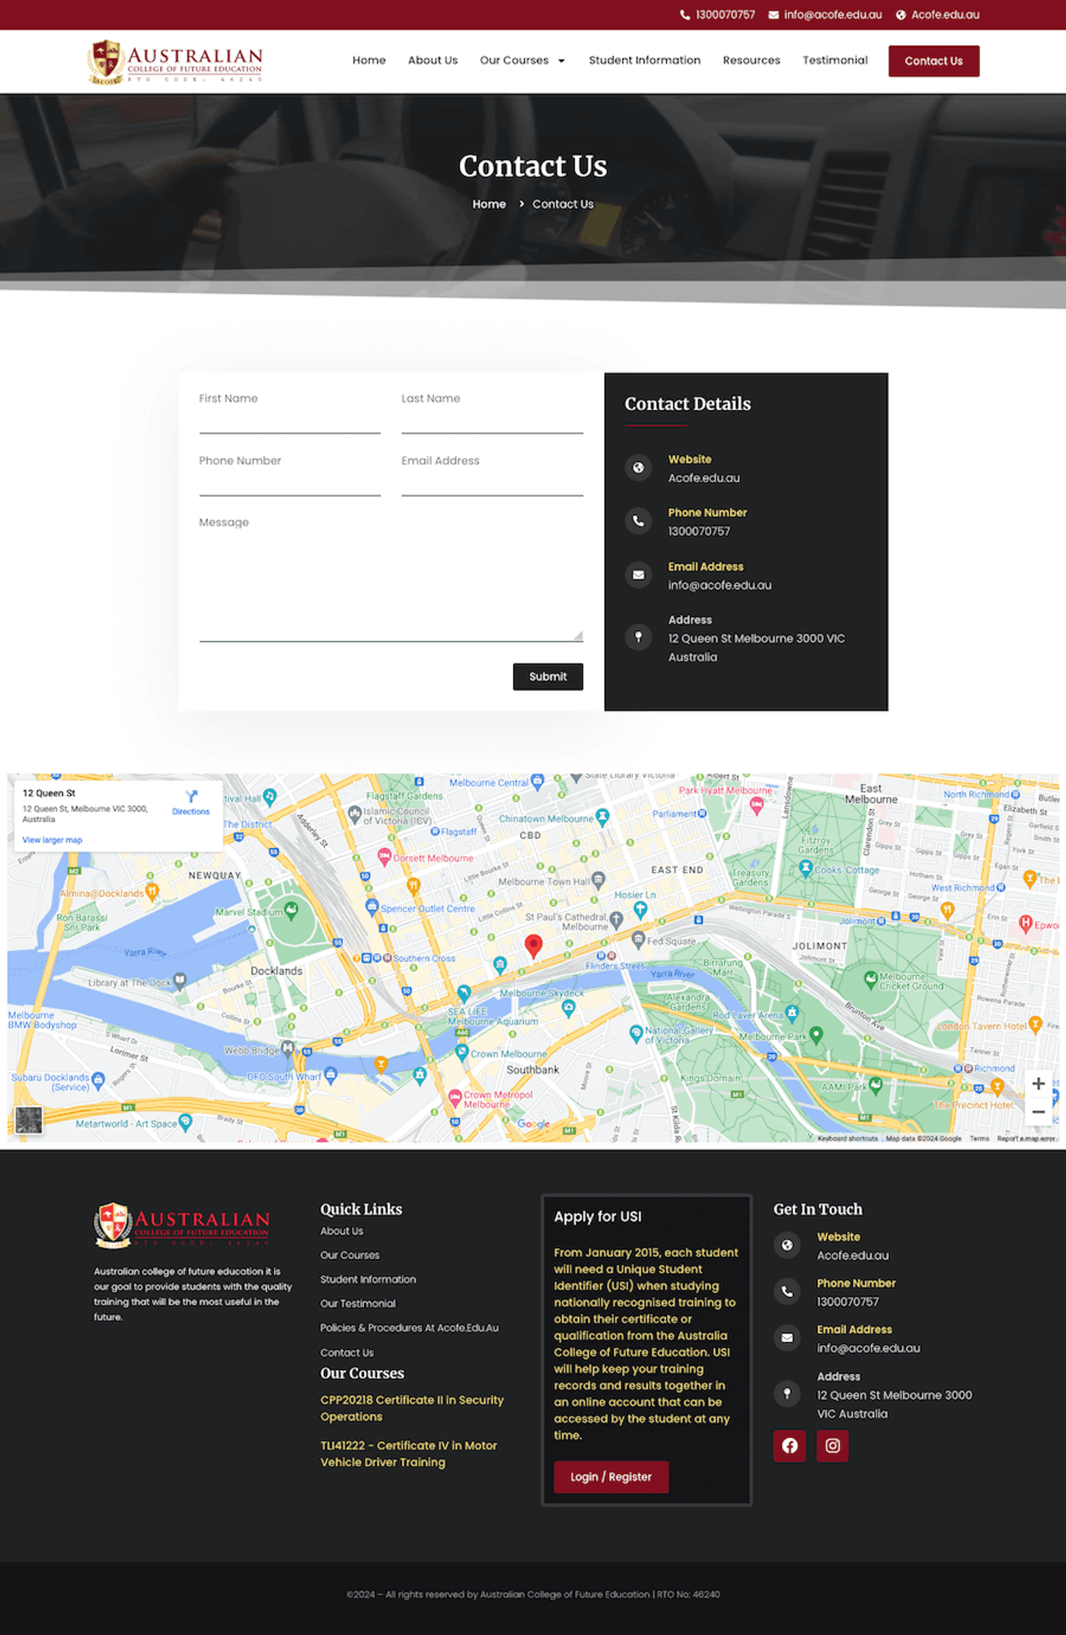Click the red map location pin
The height and width of the screenshot is (1635, 1066).
[533, 945]
